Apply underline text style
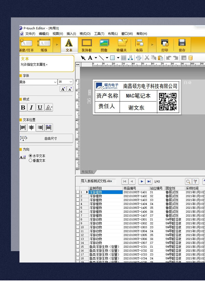 (40, 108)
